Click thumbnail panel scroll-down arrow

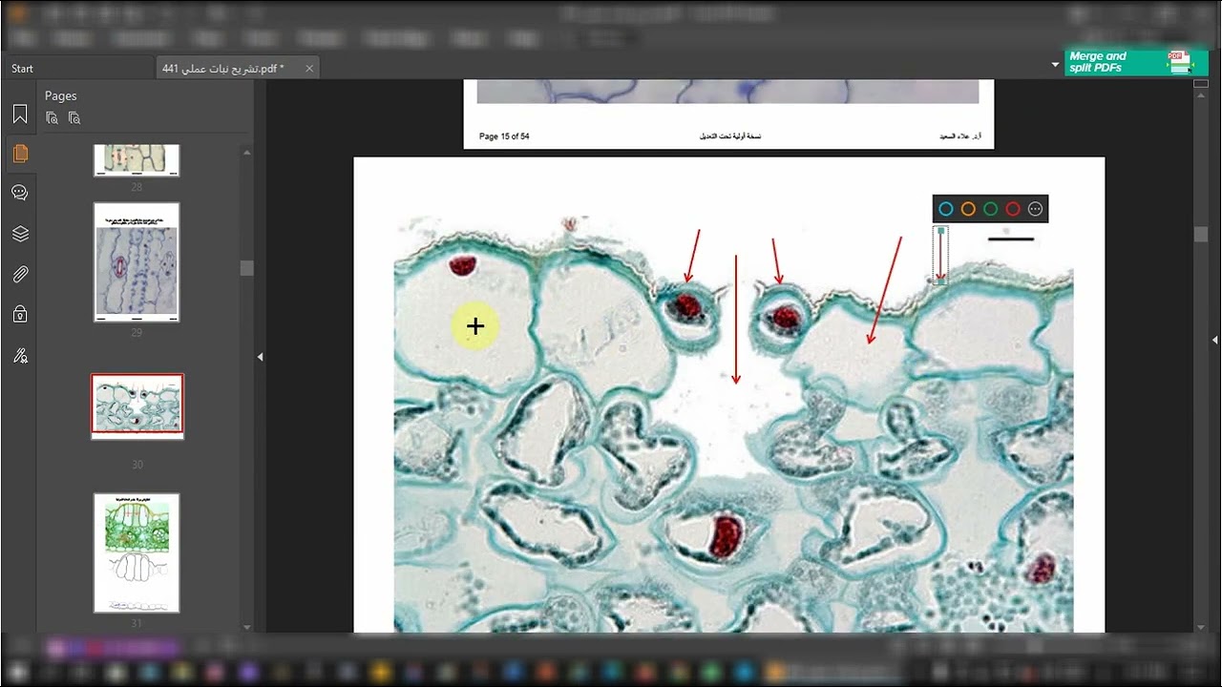247,627
